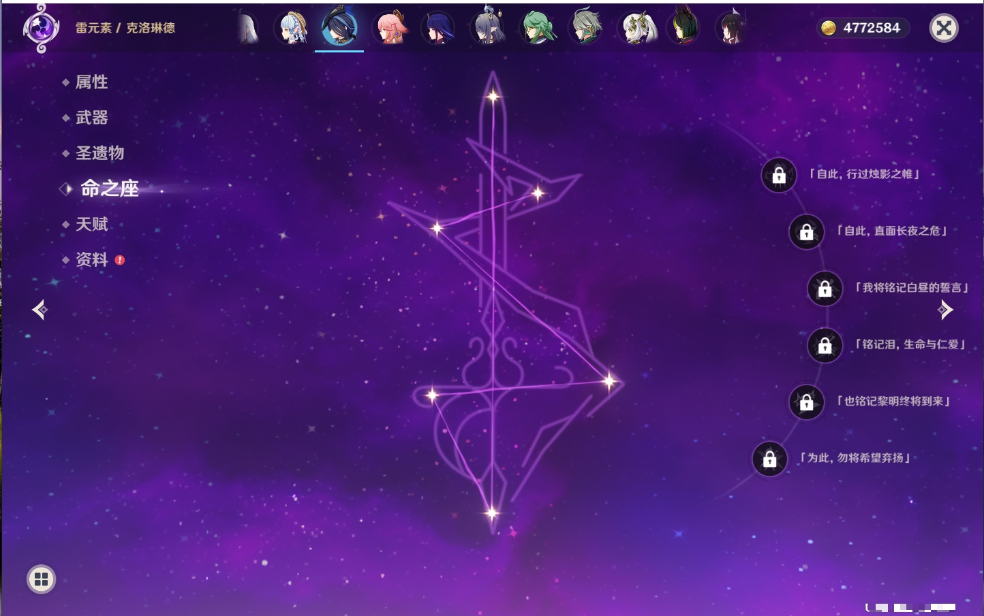Click the lock icon for 「铭记泪，生命与仁爱」
984x616 pixels.
pos(825,346)
